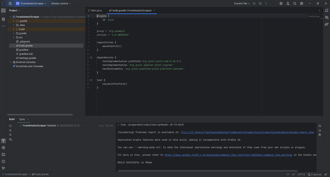Open the Git tool window icon

3,168
